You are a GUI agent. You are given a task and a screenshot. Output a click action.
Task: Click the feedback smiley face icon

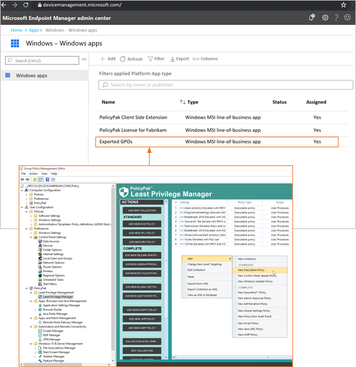[347, 17]
